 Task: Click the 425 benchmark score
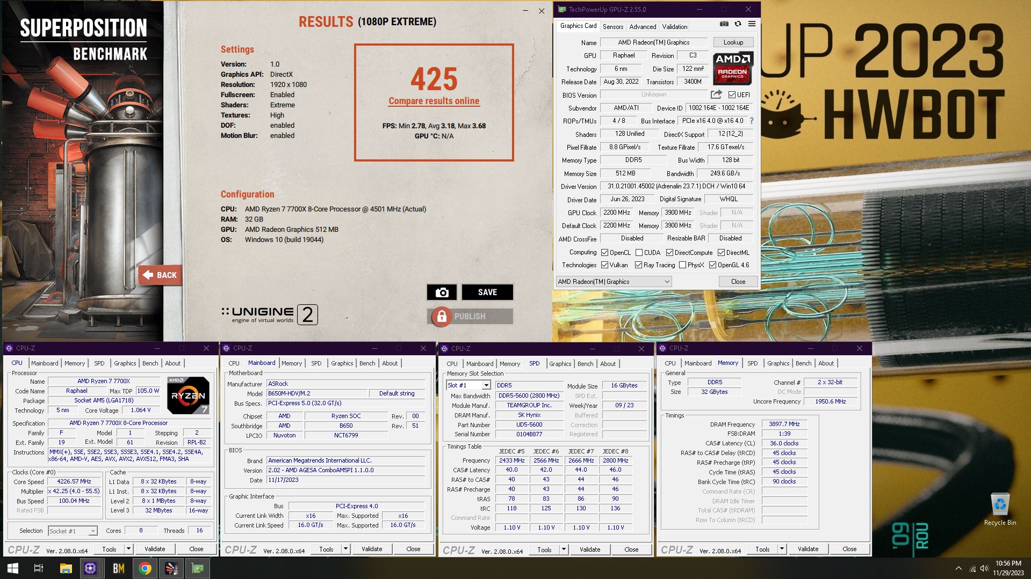pyautogui.click(x=434, y=79)
